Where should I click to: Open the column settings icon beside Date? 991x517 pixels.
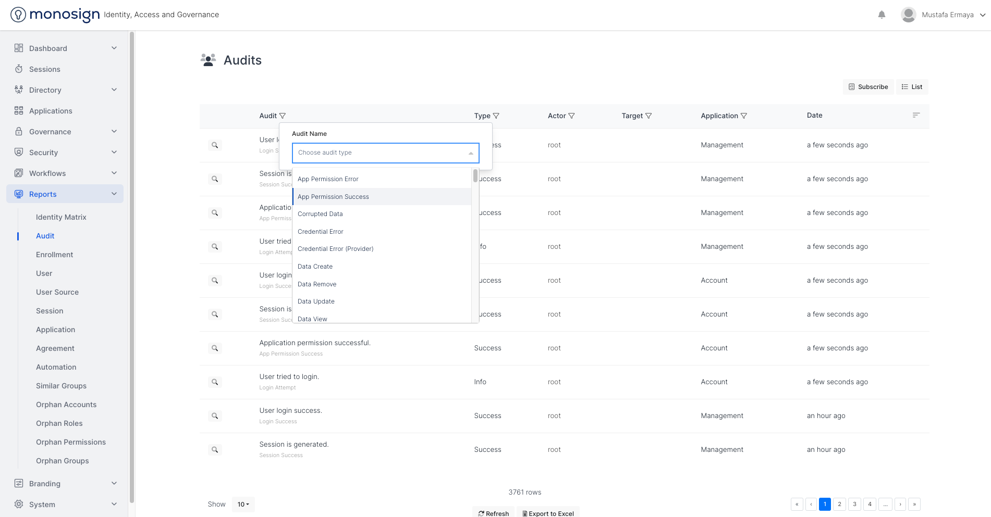(916, 115)
